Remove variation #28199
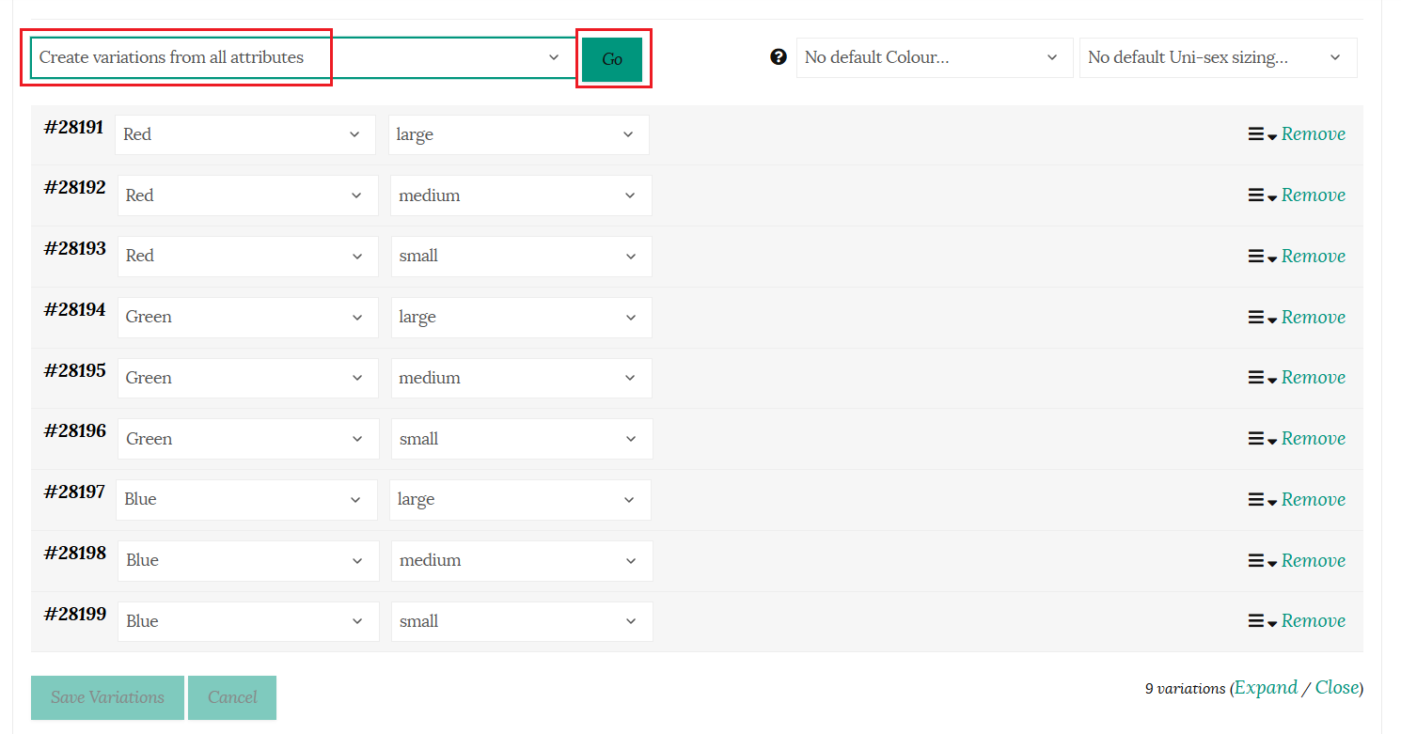Image resolution: width=1401 pixels, height=734 pixels. pyautogui.click(x=1314, y=621)
